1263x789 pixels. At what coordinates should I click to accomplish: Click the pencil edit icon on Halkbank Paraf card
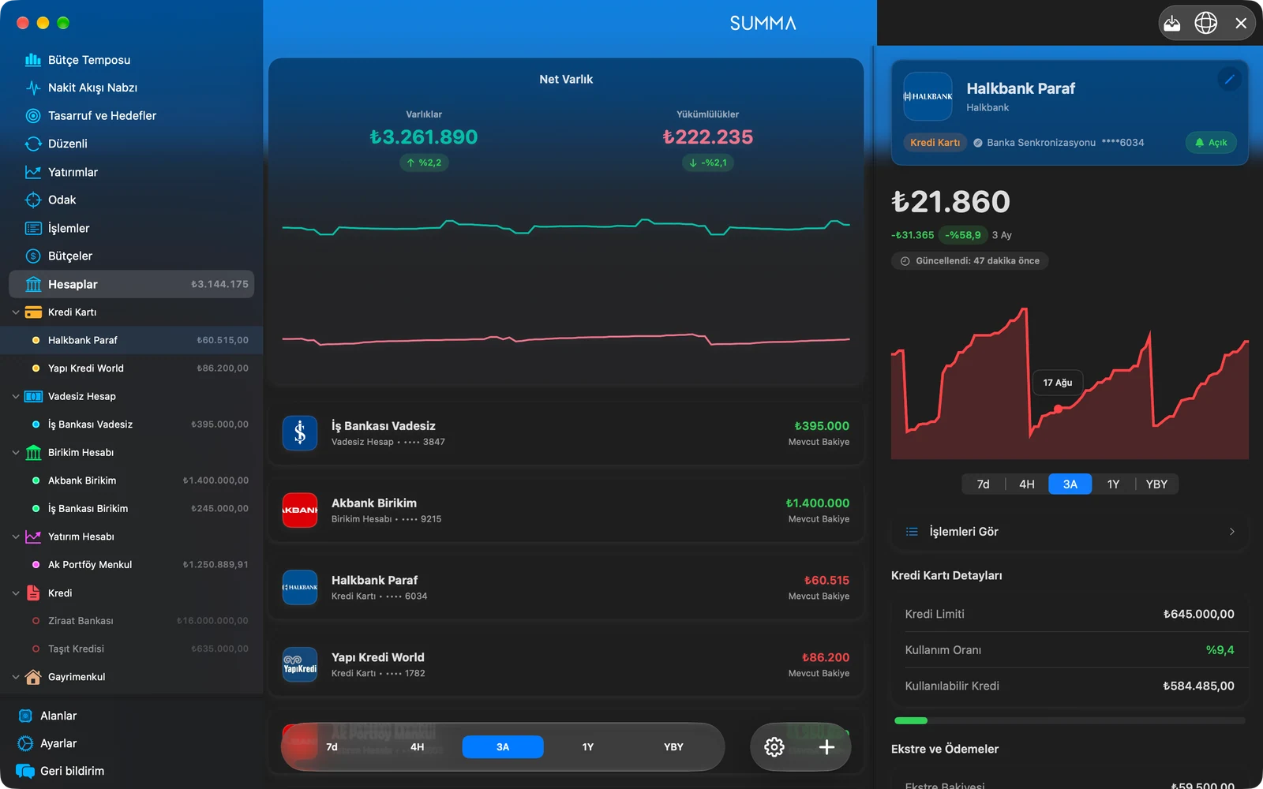[1229, 79]
